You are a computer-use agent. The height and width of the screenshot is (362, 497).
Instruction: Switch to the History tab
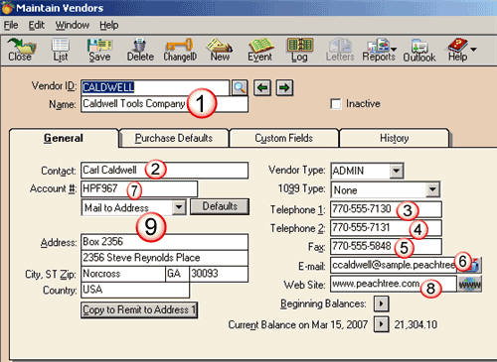(x=395, y=138)
